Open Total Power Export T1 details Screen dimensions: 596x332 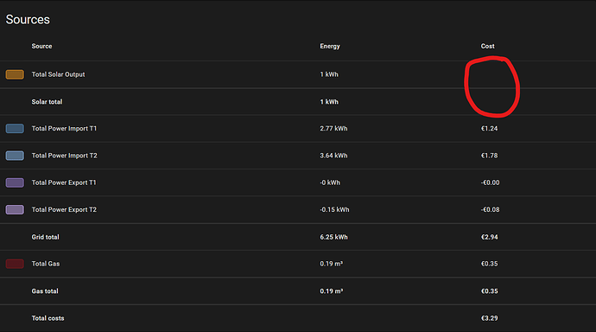tap(298, 182)
